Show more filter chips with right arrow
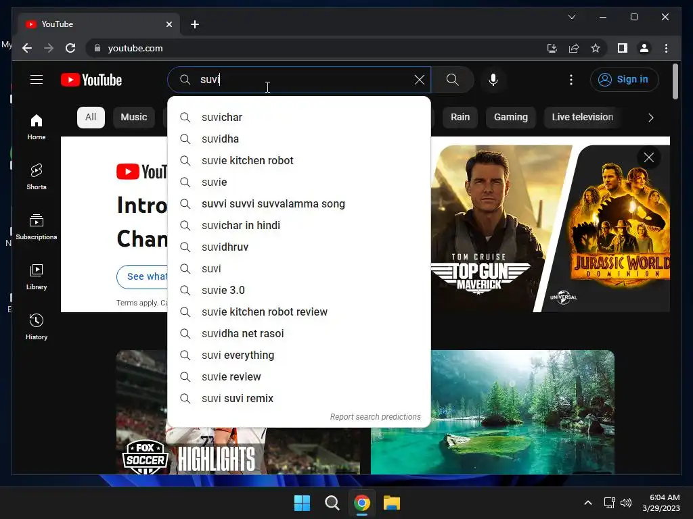The image size is (693, 519). 650,118
